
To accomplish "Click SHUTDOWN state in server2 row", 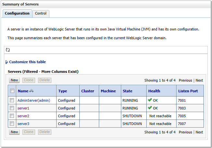I will pos(132,116).
